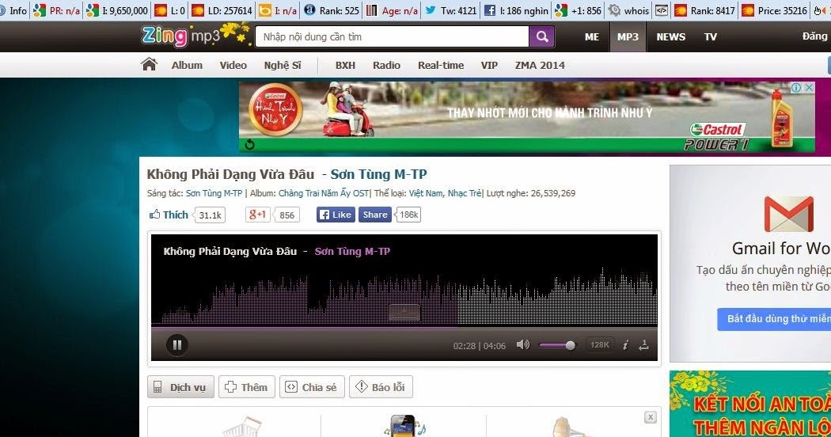Click 'Bắt đầu dùng thử miễn' Gmail button
Screen dimensions: 831x437
(x=774, y=319)
